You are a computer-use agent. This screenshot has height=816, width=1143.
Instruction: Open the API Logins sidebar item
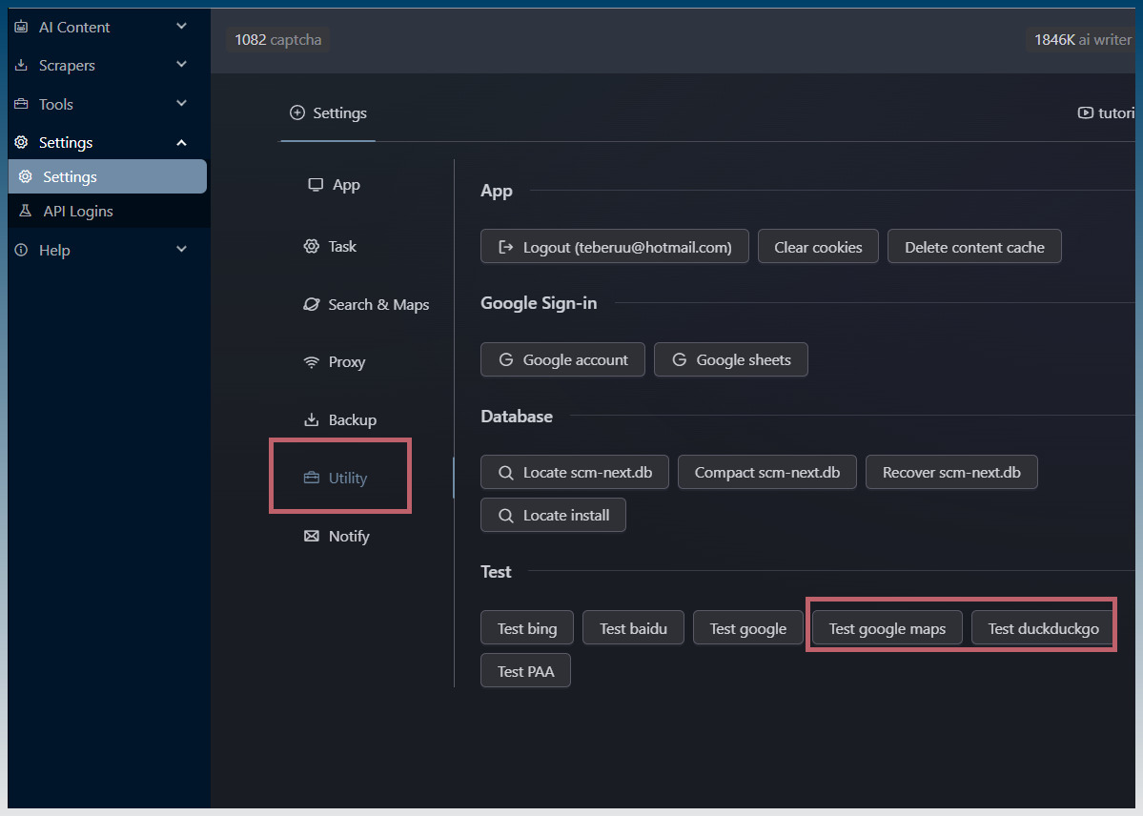[x=78, y=212]
